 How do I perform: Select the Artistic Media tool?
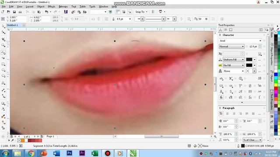coord(3,58)
